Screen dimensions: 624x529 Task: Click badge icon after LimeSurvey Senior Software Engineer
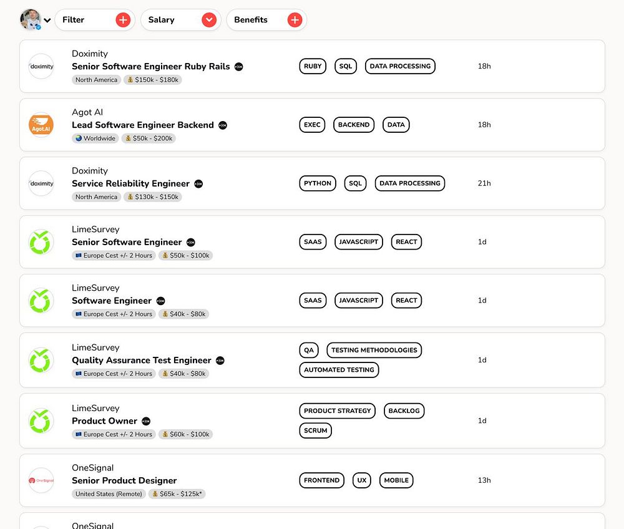(191, 242)
